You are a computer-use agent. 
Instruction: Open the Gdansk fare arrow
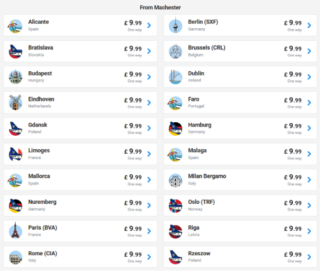[x=149, y=128]
